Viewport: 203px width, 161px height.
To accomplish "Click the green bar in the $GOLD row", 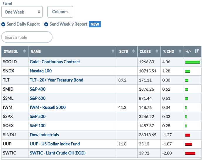I will (x=192, y=62).
